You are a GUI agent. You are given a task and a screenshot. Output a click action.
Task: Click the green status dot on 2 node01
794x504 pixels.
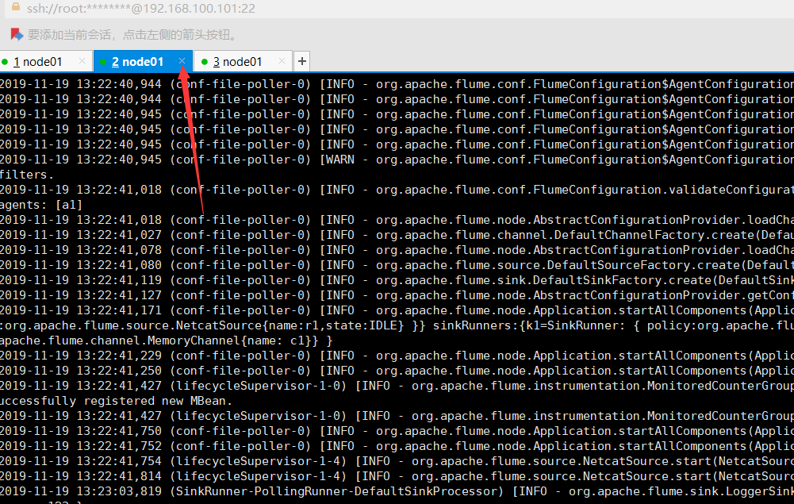coord(103,62)
